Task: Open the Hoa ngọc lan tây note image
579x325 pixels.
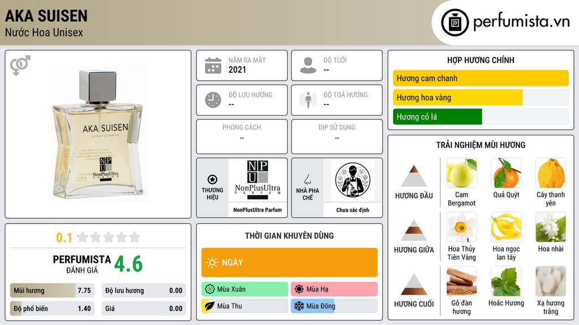Action: click(x=506, y=227)
